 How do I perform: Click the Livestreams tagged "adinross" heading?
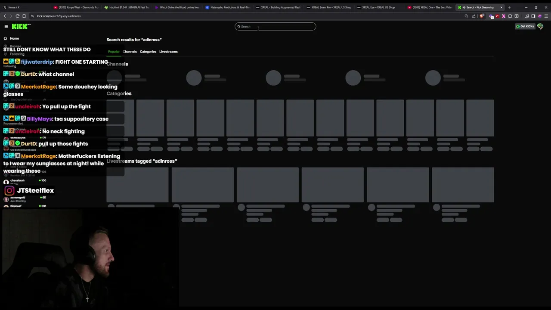coord(142,161)
